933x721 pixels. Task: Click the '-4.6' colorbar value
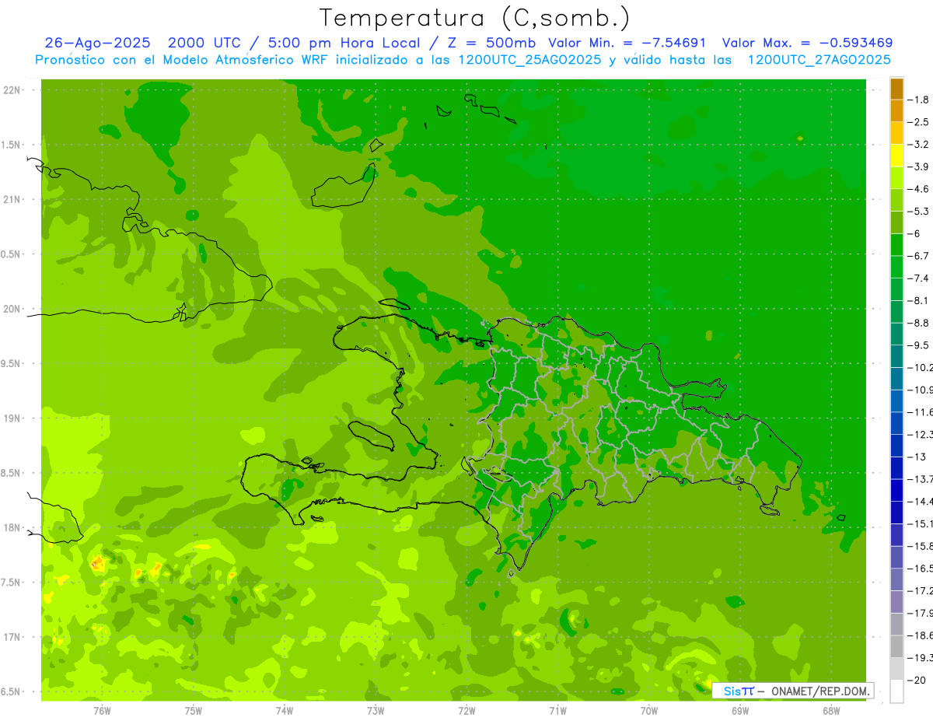pos(920,189)
